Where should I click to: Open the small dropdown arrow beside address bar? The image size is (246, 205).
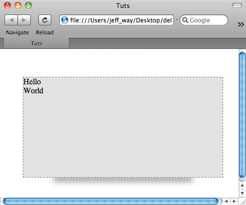[177, 20]
